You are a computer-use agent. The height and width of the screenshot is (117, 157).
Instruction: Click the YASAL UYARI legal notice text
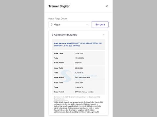pyautogui.click(x=78, y=107)
